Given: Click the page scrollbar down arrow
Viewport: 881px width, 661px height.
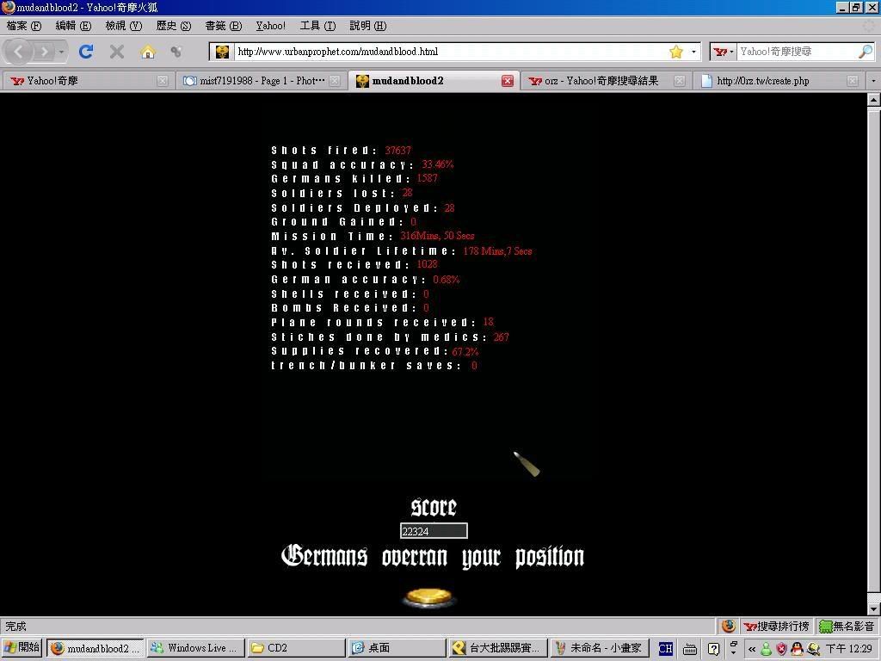Looking at the screenshot, I should coord(873,608).
